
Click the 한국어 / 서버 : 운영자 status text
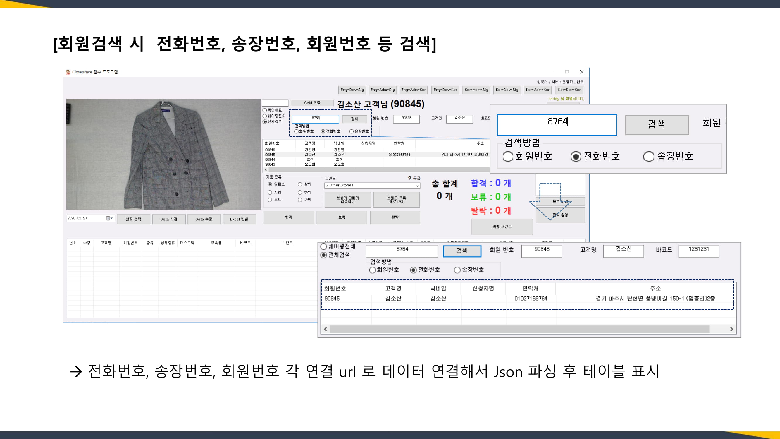click(560, 82)
